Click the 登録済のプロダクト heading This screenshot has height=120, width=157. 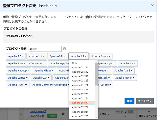tap(19, 36)
